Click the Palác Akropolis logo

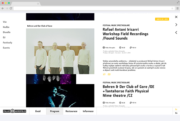pyautogui.click(x=15, y=111)
